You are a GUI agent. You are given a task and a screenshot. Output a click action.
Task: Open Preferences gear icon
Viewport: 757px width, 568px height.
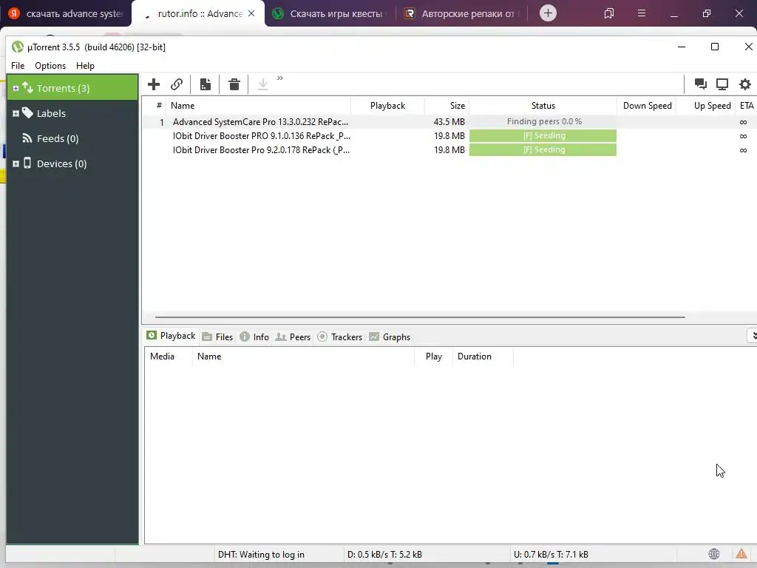(x=745, y=84)
